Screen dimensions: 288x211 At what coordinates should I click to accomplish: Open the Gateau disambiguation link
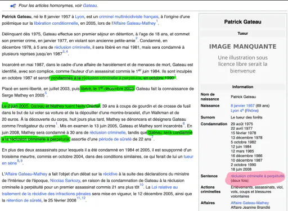(x=90, y=6)
